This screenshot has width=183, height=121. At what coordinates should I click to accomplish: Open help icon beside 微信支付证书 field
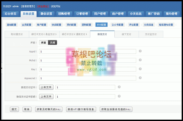[x=119, y=87]
